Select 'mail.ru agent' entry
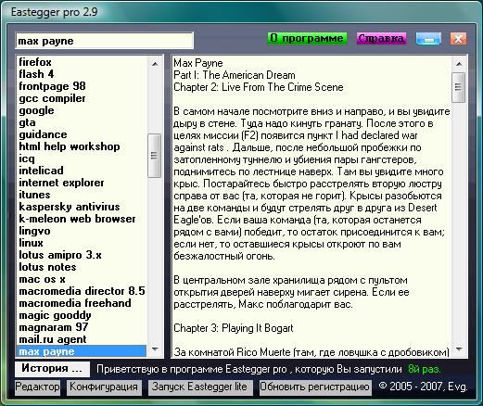Screen dimensions: 483x406 (x=82, y=339)
